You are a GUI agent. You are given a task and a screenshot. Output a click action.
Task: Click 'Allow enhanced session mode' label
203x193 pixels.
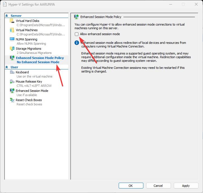tap(100, 34)
